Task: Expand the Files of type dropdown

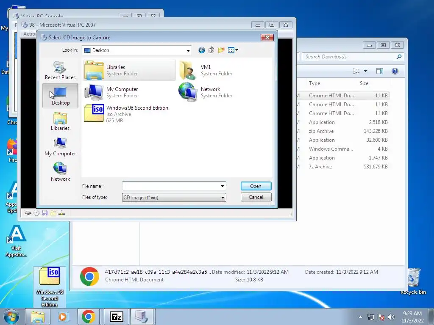Action: [223, 197]
